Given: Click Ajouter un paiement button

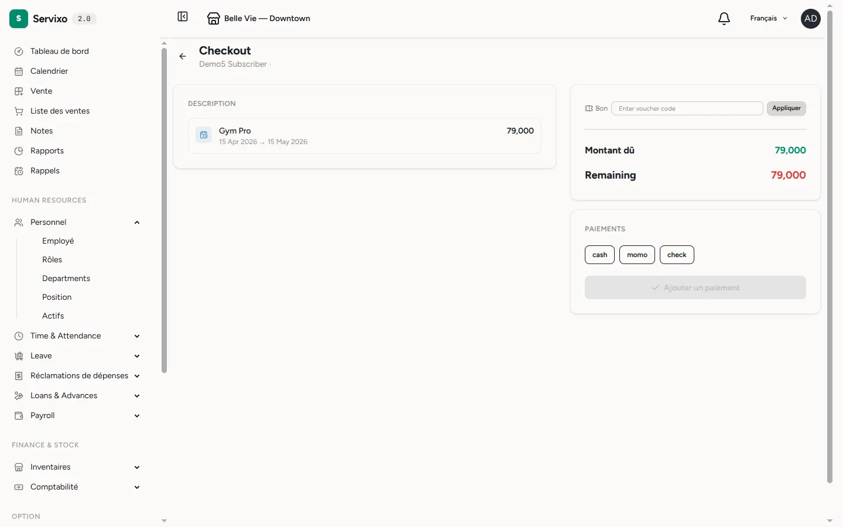Looking at the screenshot, I should 695,288.
